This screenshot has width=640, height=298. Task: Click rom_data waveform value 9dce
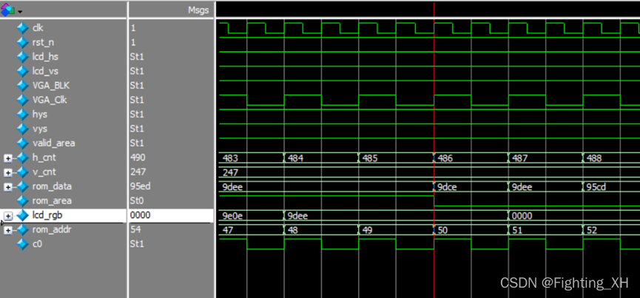(448, 186)
